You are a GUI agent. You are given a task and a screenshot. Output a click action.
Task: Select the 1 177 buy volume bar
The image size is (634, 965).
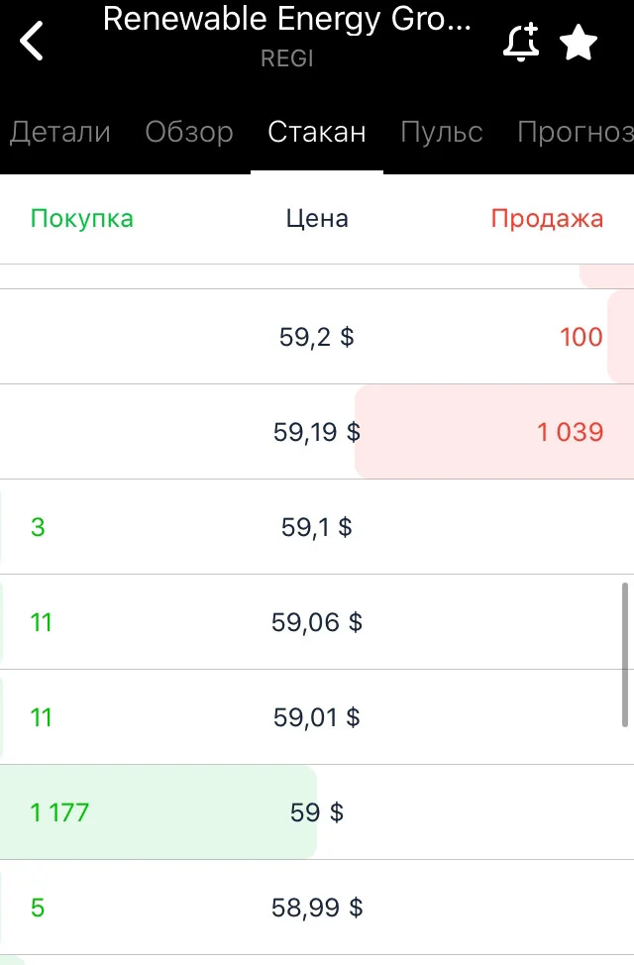click(158, 812)
